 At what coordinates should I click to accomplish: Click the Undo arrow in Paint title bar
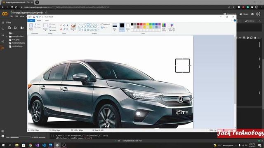(37, 17)
